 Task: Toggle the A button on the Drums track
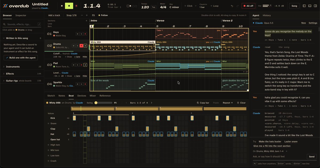85,46
